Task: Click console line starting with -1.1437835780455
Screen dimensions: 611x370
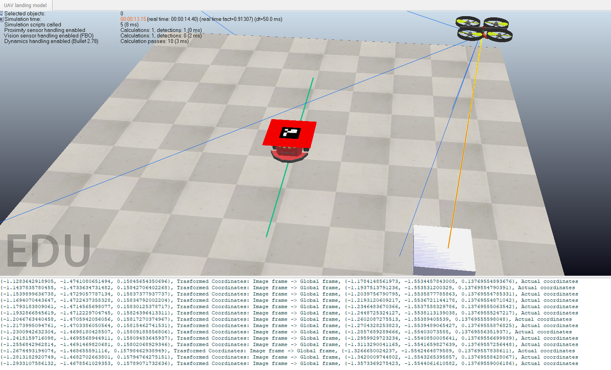Action: 288,288
